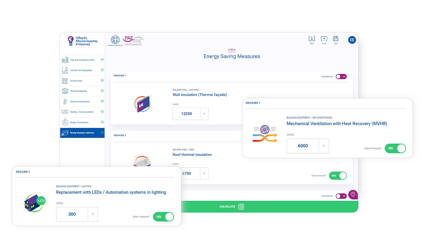
Task: Toggle the bottom Advanced User switch
Action: click(341, 196)
